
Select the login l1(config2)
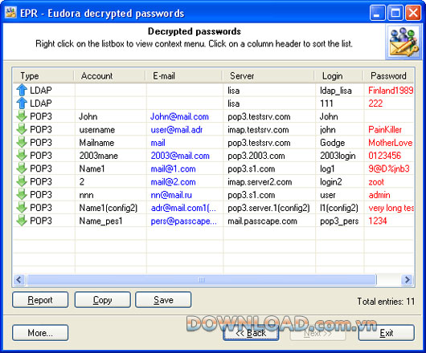point(339,208)
